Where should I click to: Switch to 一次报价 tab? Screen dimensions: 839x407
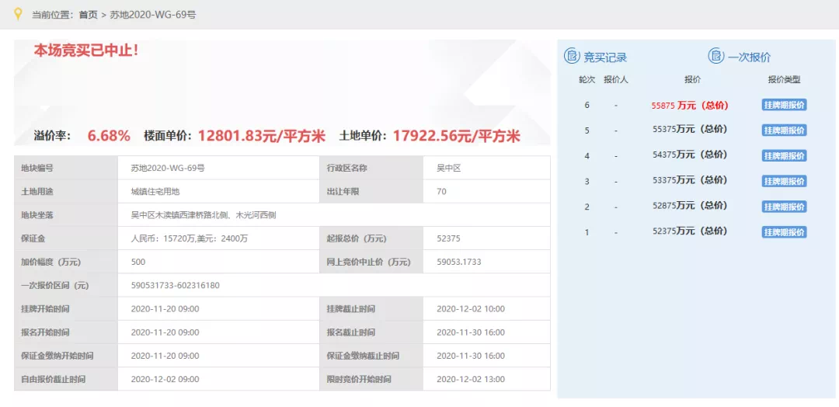tap(749, 57)
